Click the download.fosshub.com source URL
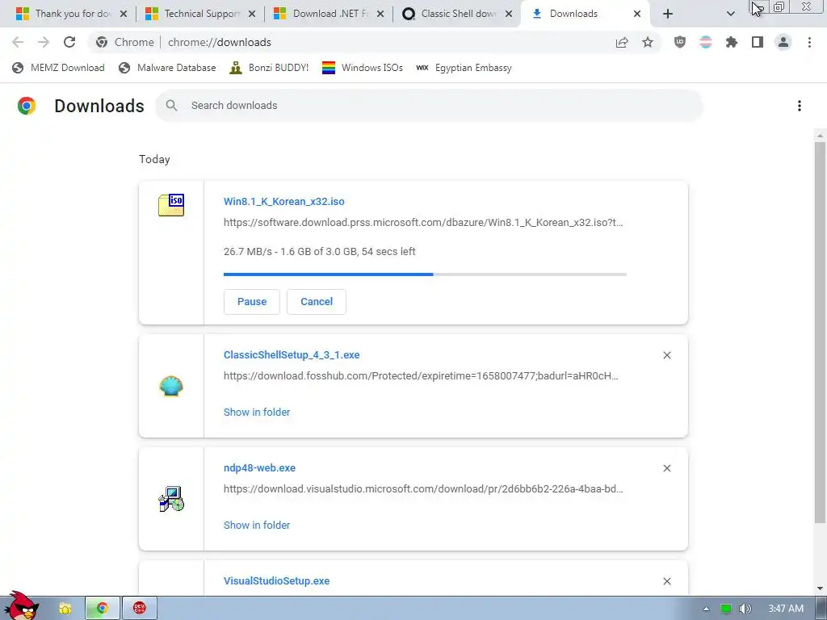This screenshot has width=827, height=620. 421,376
